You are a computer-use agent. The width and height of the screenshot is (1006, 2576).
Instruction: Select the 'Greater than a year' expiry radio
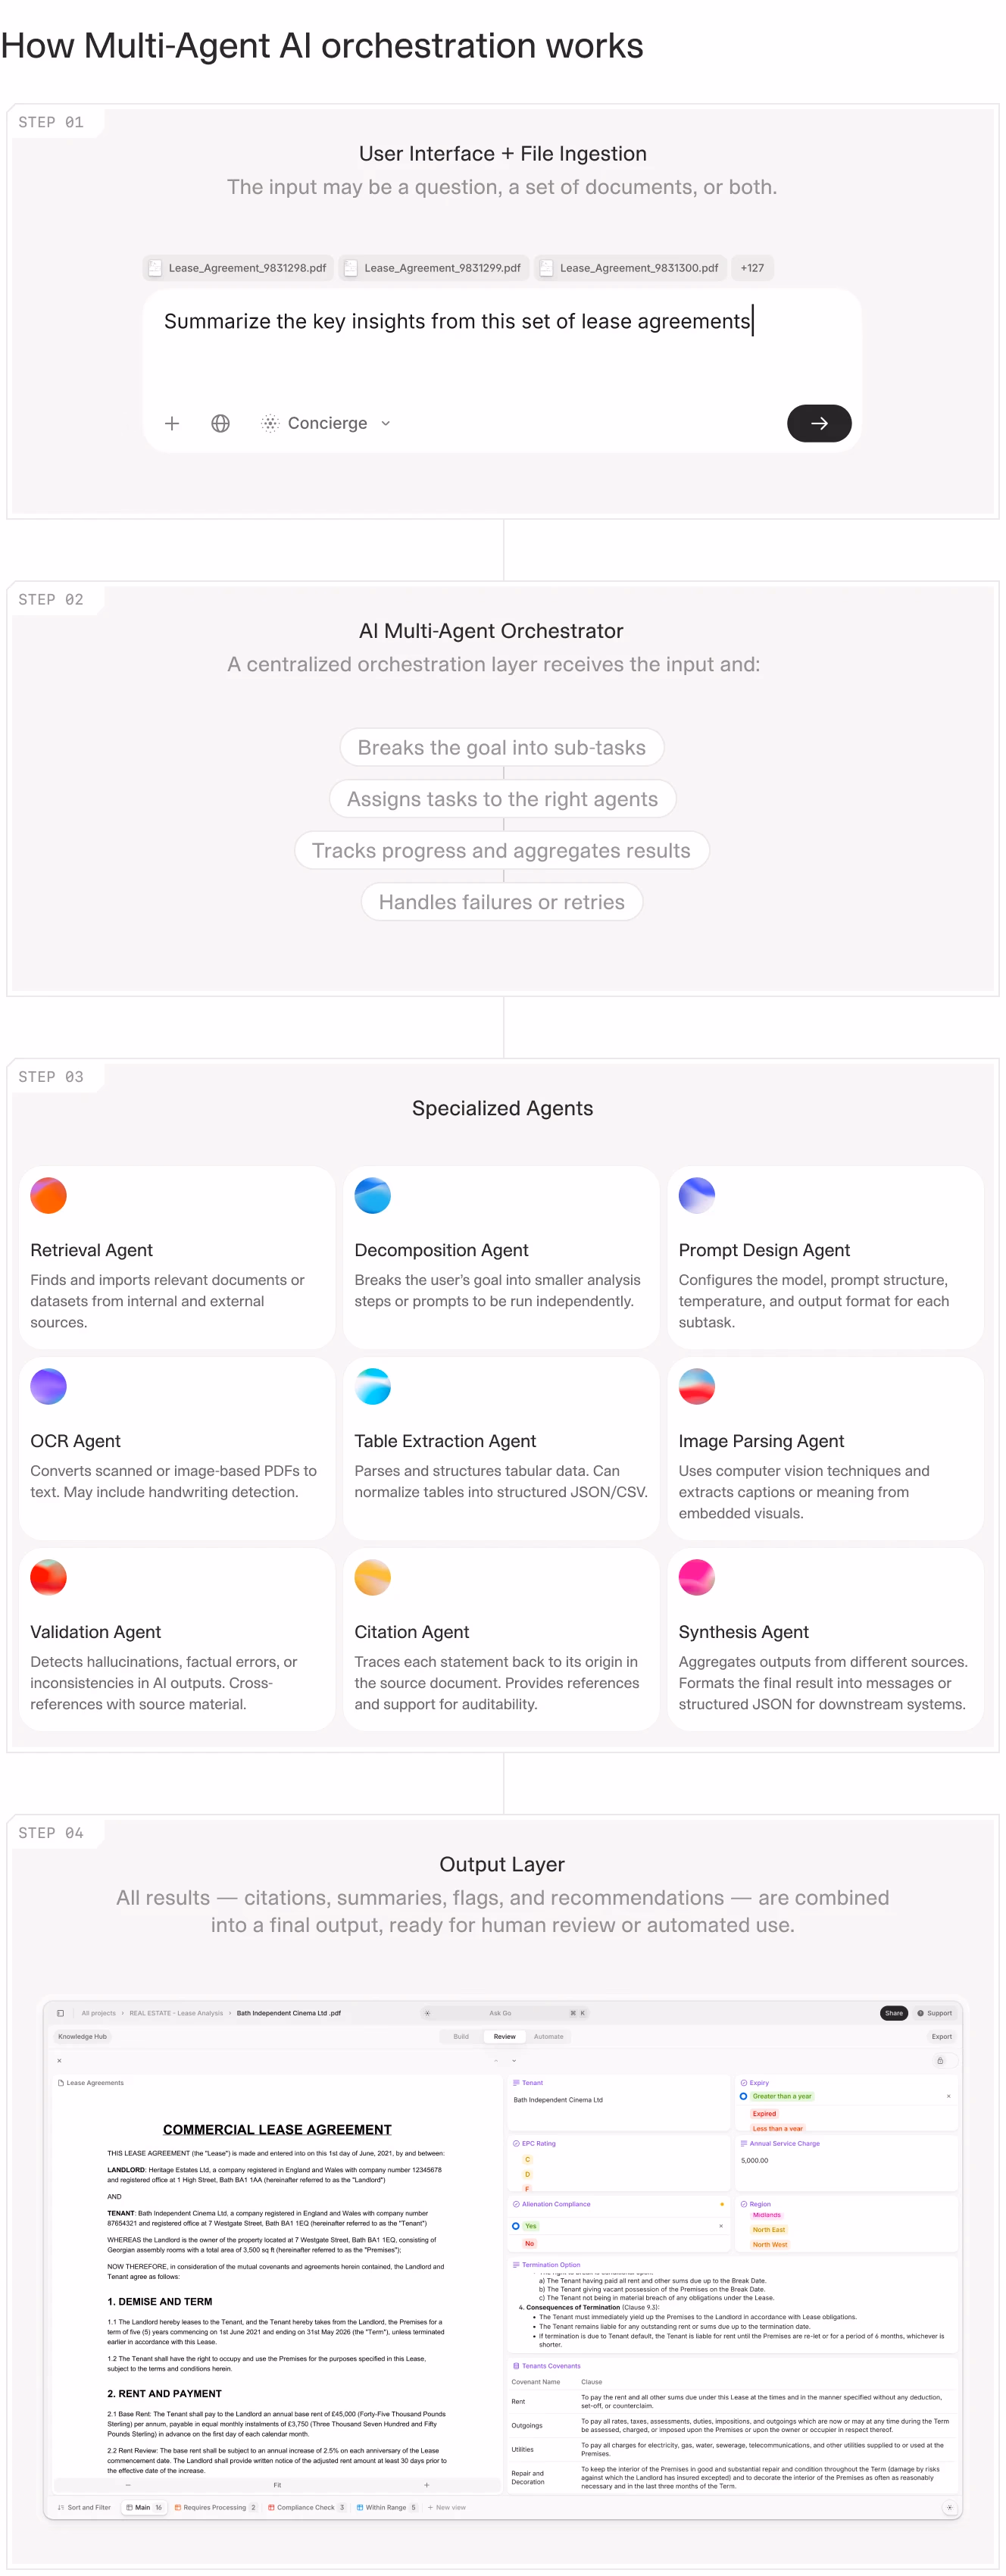[743, 2096]
